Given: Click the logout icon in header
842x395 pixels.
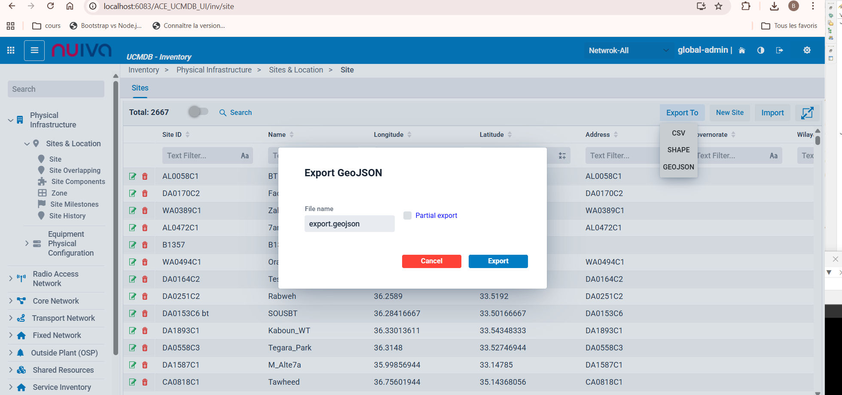Looking at the screenshot, I should [x=780, y=50].
